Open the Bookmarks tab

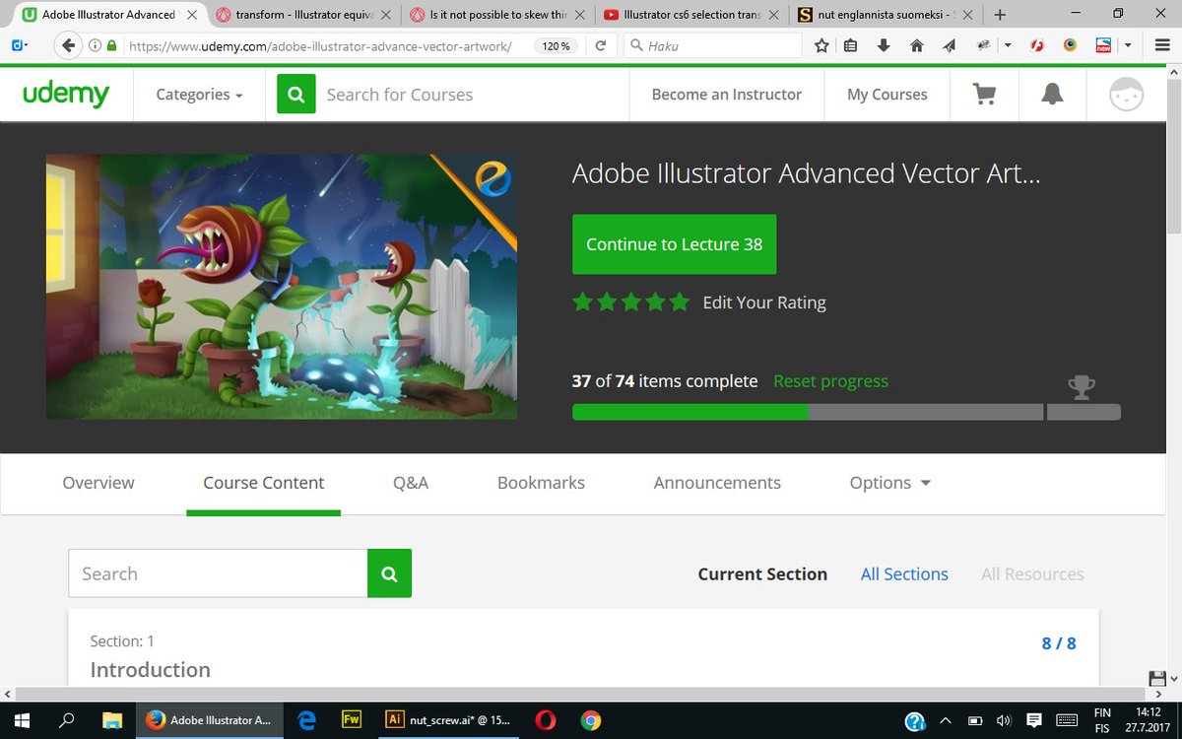(541, 483)
